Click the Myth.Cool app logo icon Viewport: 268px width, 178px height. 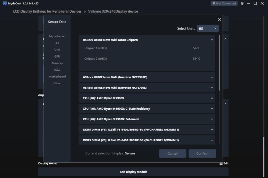click(x=5, y=3)
